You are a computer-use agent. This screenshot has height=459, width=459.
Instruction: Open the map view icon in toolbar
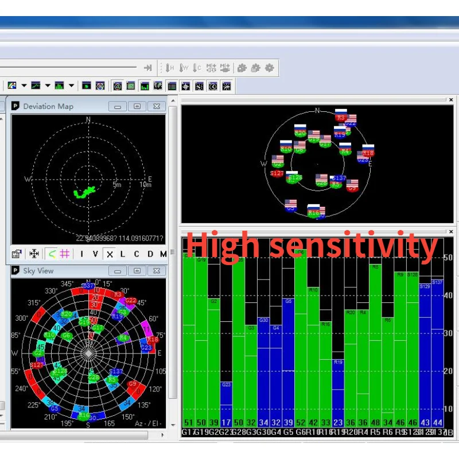pyautogui.click(x=12, y=85)
